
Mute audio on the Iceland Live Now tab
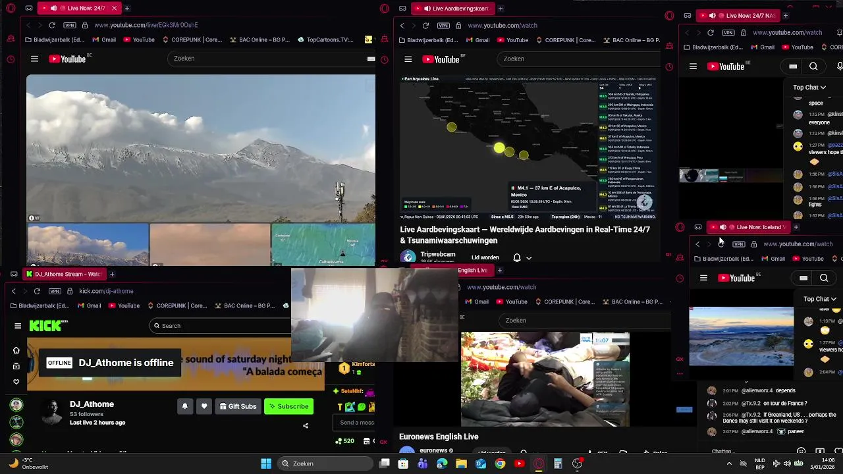[722, 227]
